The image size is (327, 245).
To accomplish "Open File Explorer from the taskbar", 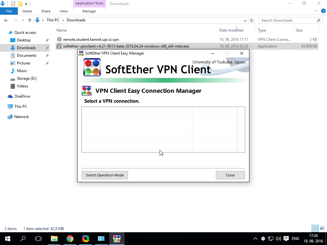I will coord(54,239).
